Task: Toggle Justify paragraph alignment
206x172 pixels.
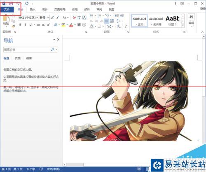Action: (x=107, y=21)
